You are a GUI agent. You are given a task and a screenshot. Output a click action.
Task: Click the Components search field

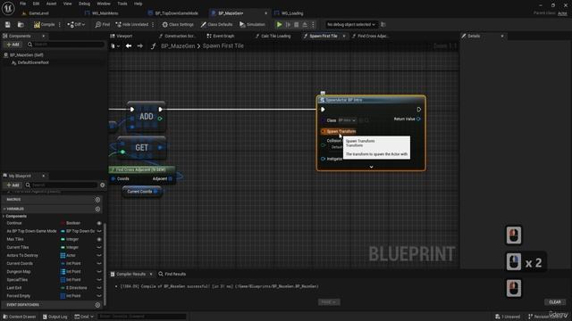pos(65,45)
